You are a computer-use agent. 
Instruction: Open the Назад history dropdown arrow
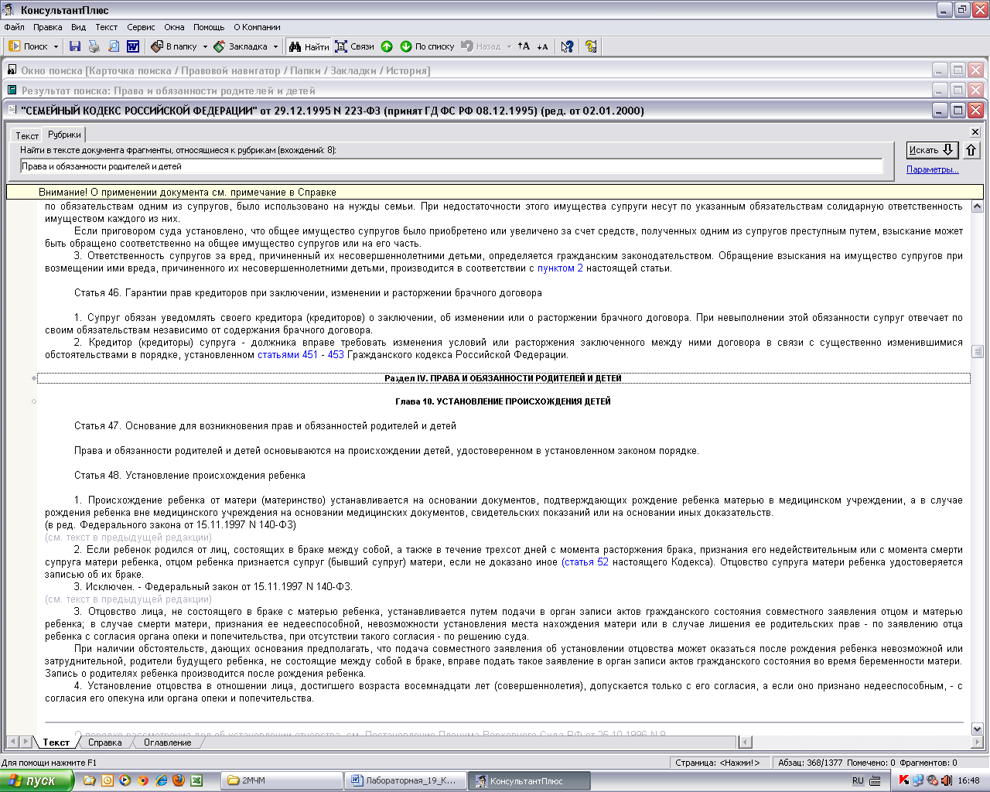509,46
